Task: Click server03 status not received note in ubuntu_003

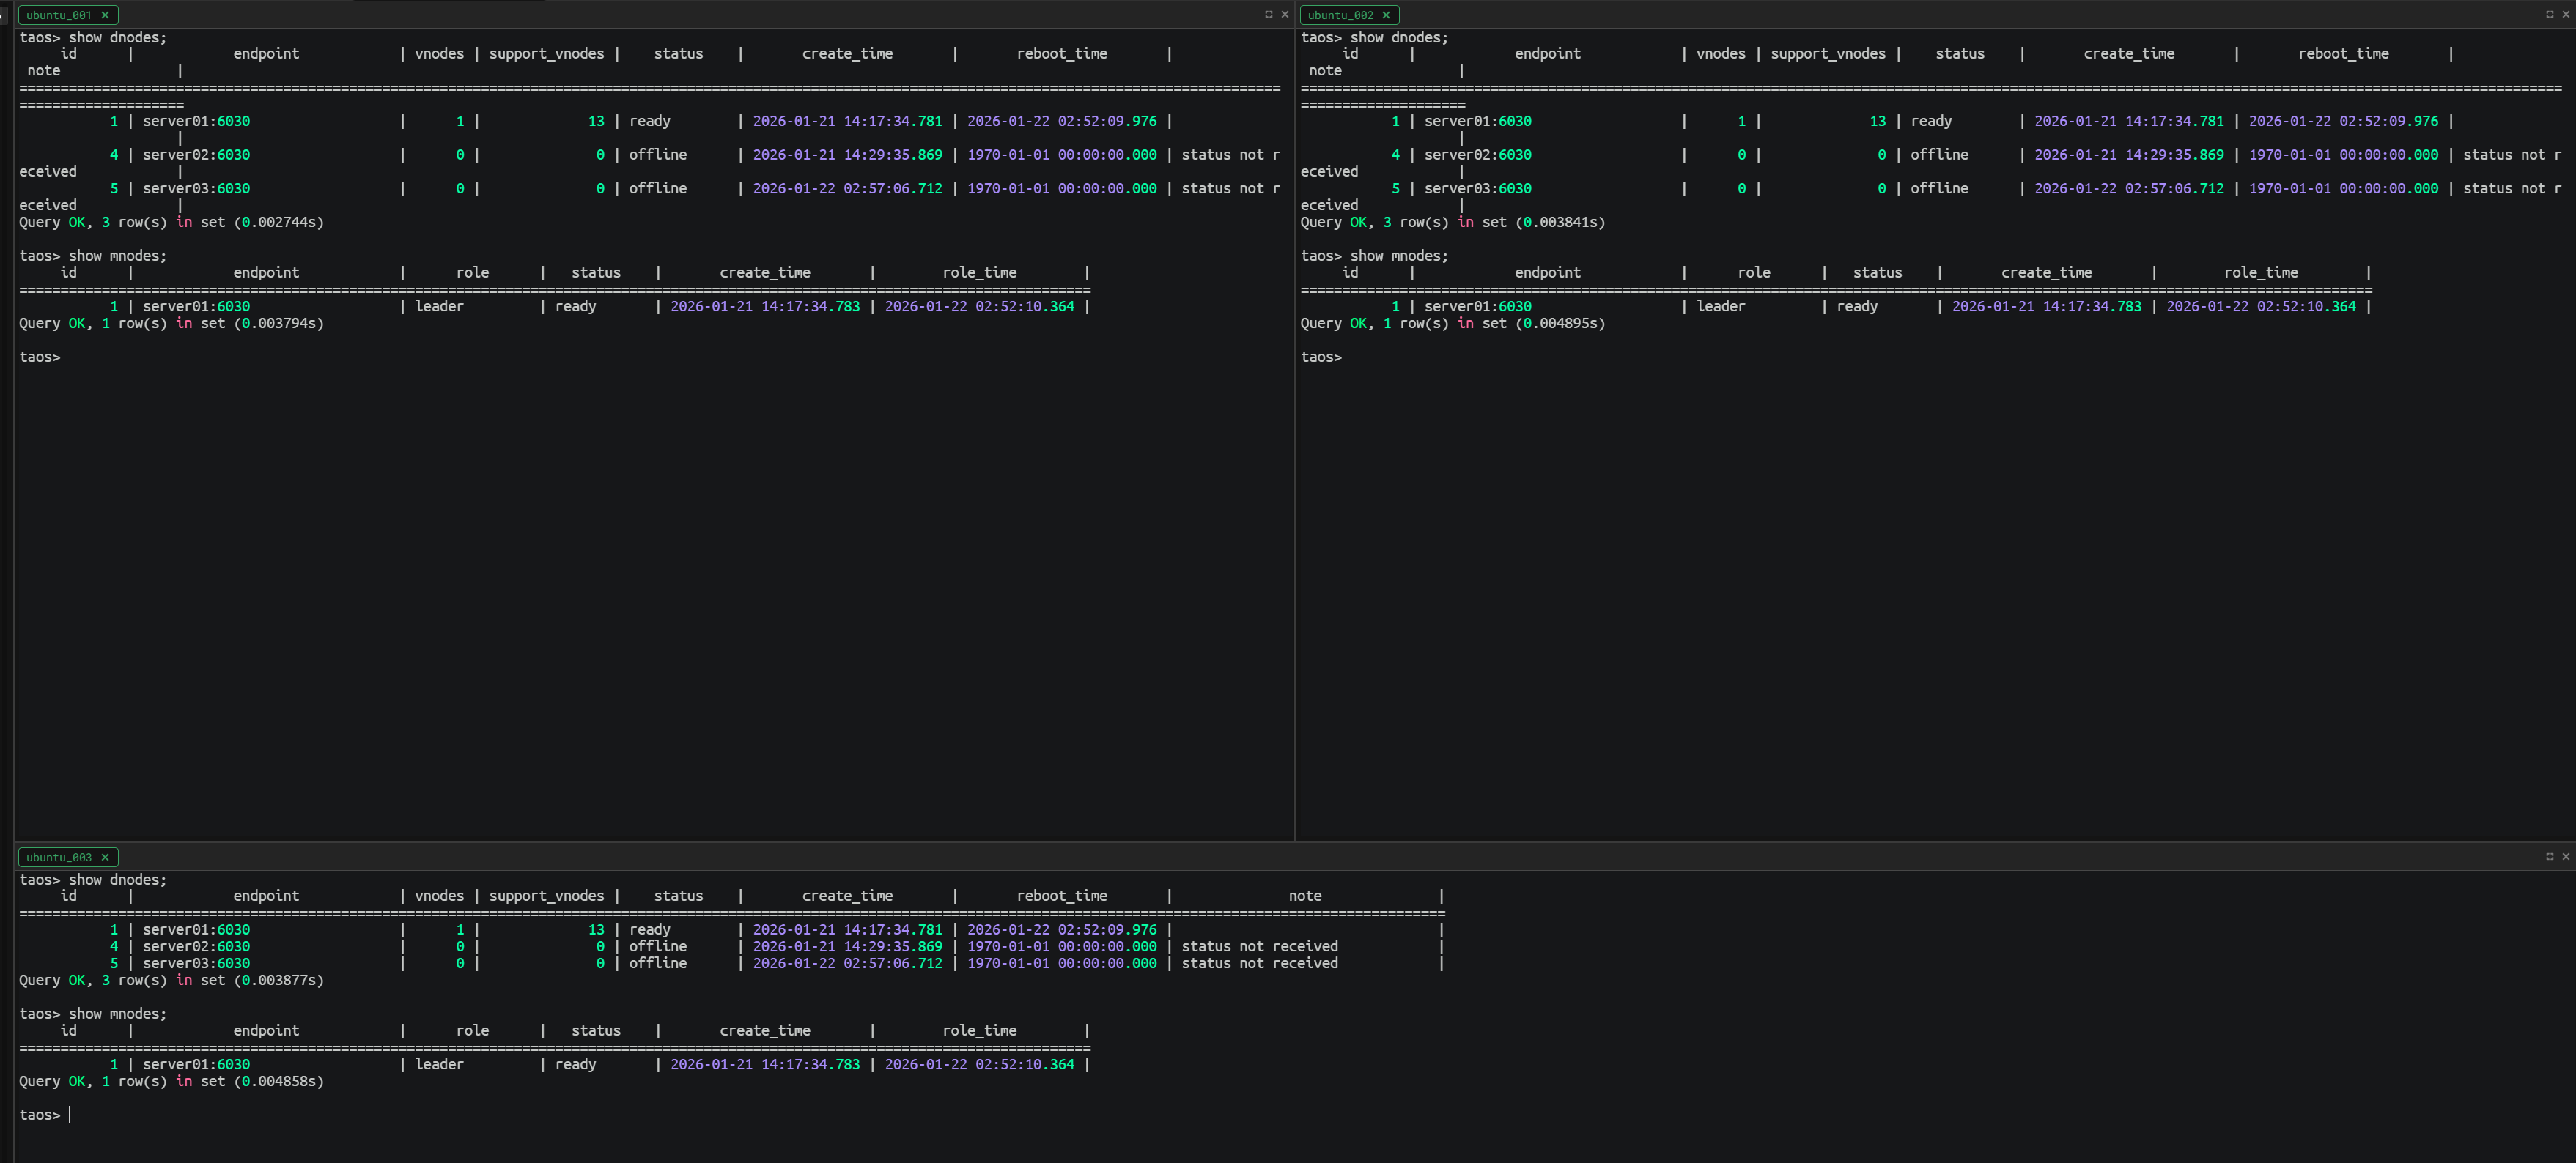Action: [x=1259, y=963]
